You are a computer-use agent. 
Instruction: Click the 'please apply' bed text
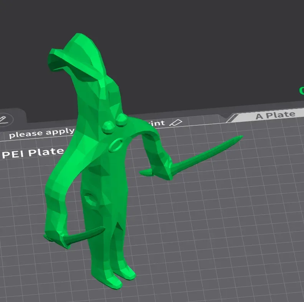[x=42, y=133]
